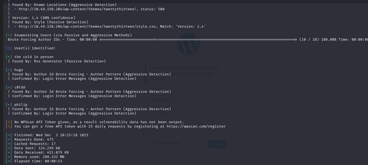Focus the Username input field
368x165 pixels.
tap(189, 108)
